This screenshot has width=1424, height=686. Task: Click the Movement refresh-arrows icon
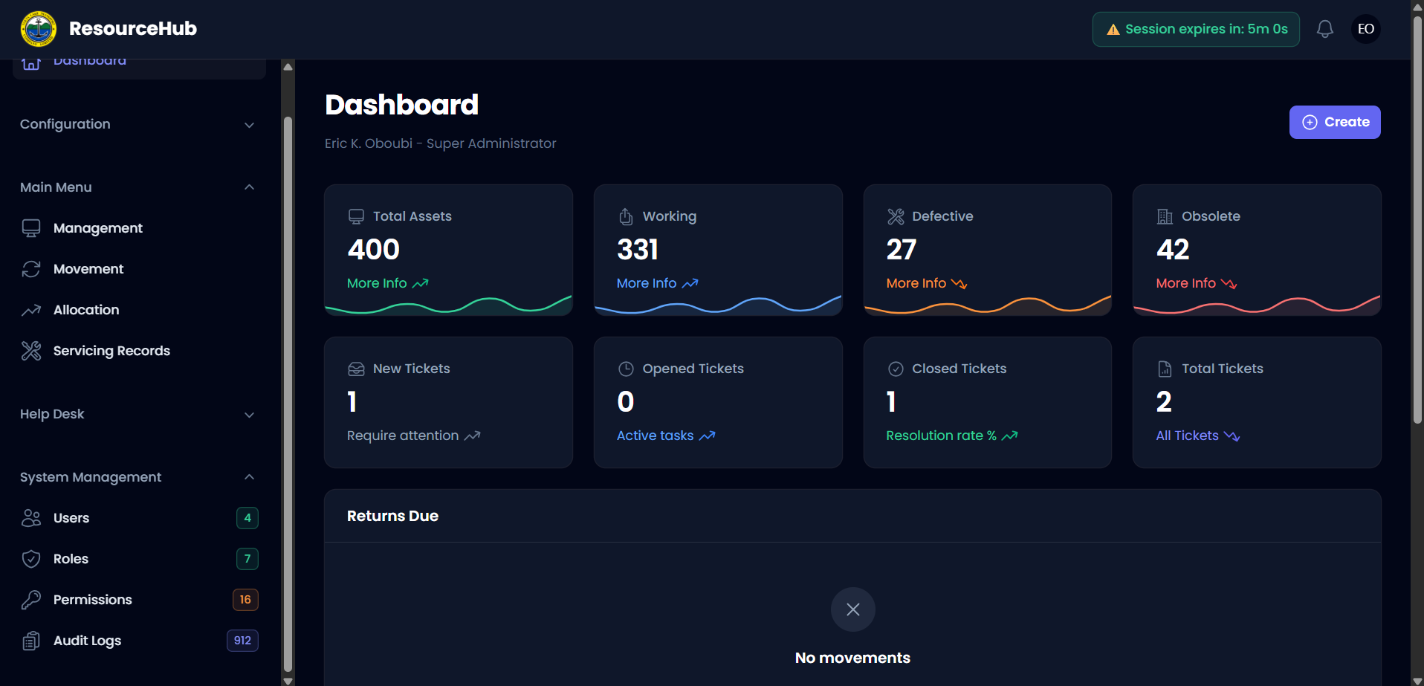pyautogui.click(x=31, y=269)
